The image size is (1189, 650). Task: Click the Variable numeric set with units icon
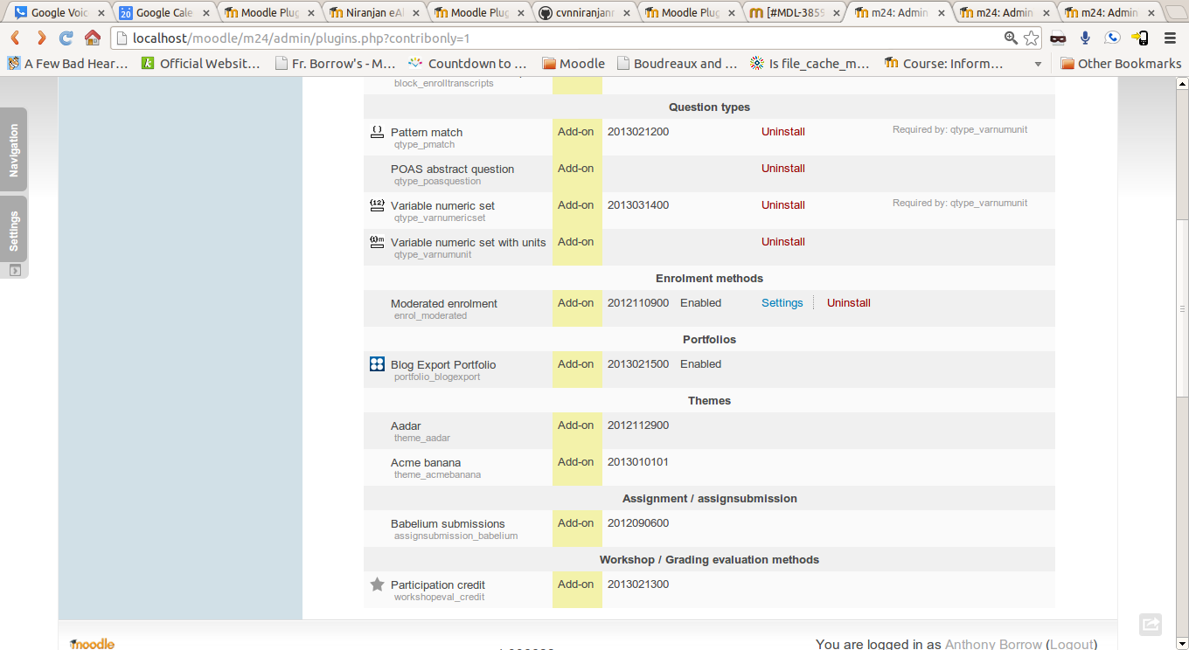click(x=377, y=242)
